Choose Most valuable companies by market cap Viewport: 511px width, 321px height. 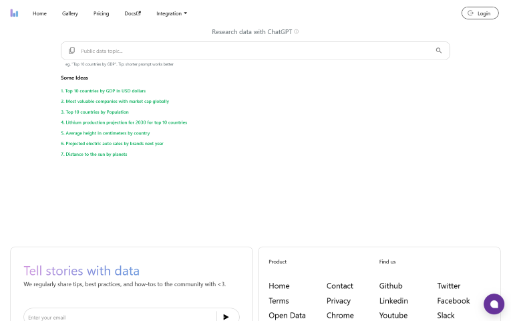click(115, 101)
